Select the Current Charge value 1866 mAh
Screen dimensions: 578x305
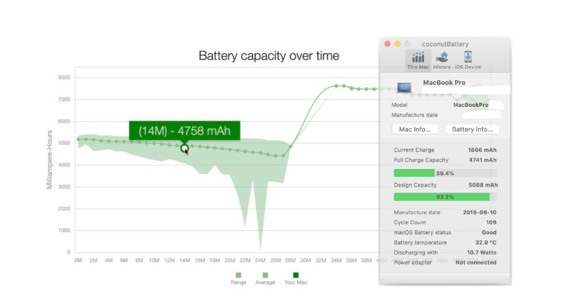[482, 150]
